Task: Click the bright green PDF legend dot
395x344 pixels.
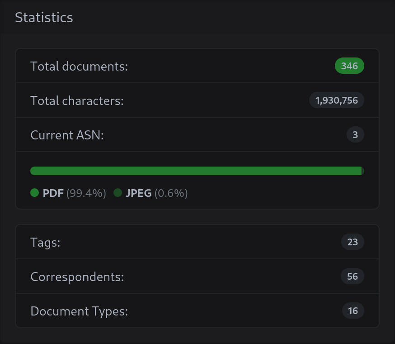Action: pyautogui.click(x=34, y=192)
